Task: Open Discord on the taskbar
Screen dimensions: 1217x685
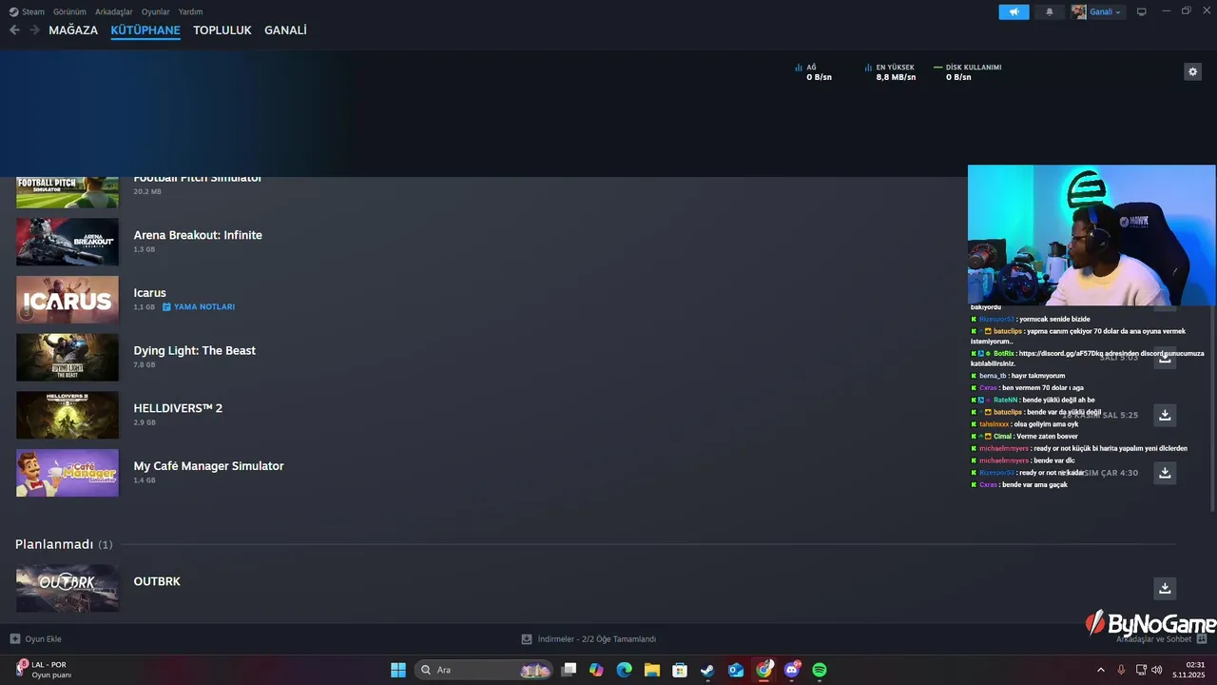Action: pos(792,670)
